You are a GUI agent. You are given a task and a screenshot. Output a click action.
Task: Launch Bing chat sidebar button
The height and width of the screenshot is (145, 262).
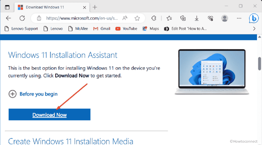(x=254, y=18)
